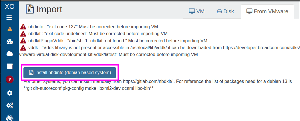Image resolution: width=300 pixels, height=121 pixels.
Task: Open the orange warning triangle sidebar icon
Action: pos(10,29)
